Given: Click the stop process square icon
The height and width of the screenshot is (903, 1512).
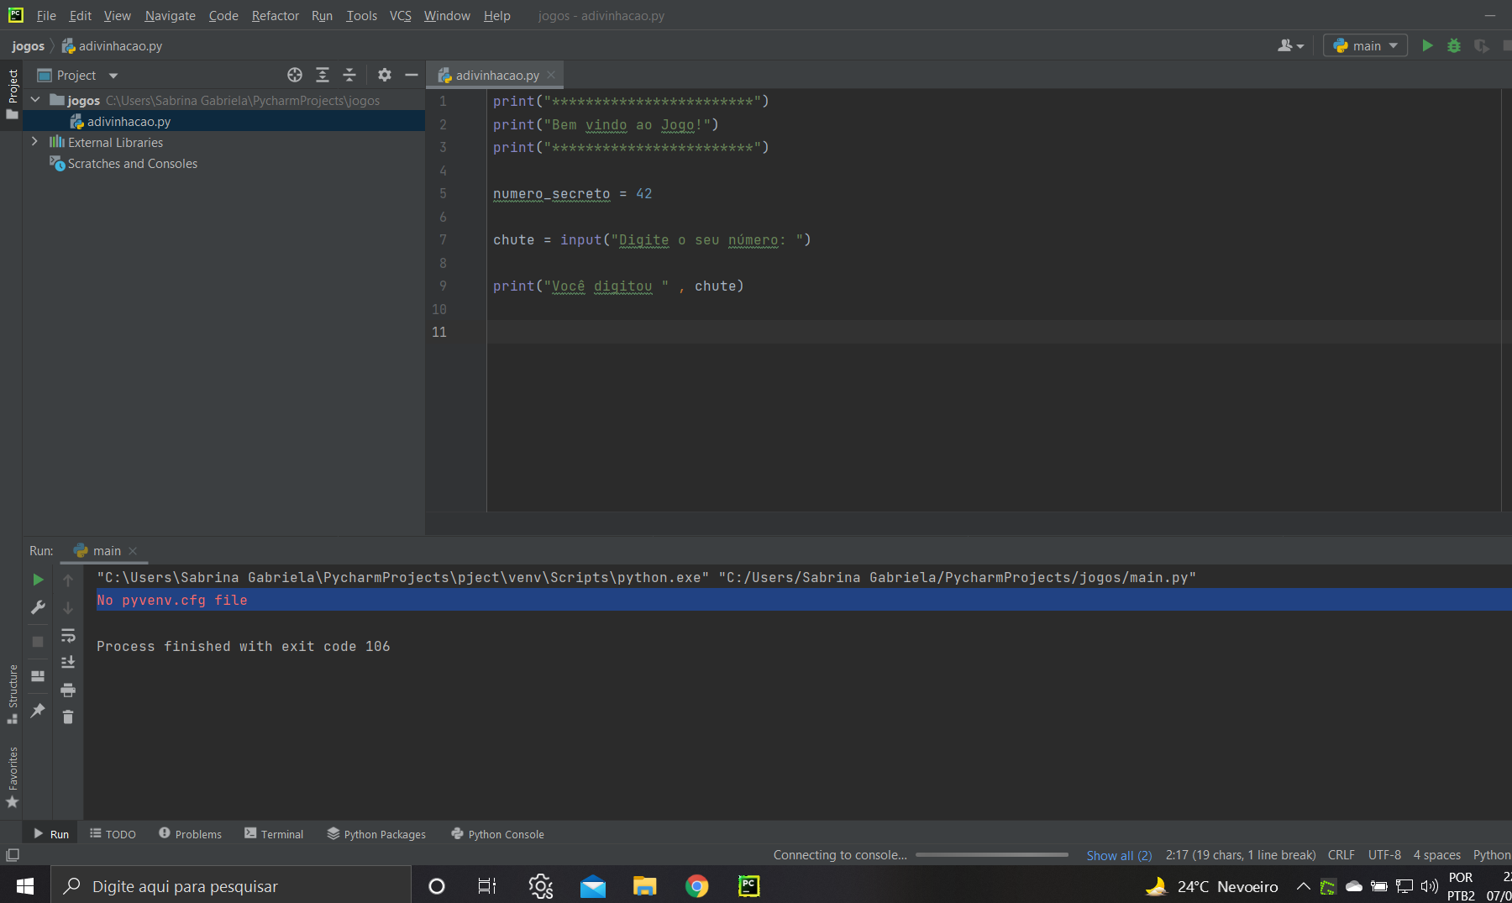Looking at the screenshot, I should (38, 641).
